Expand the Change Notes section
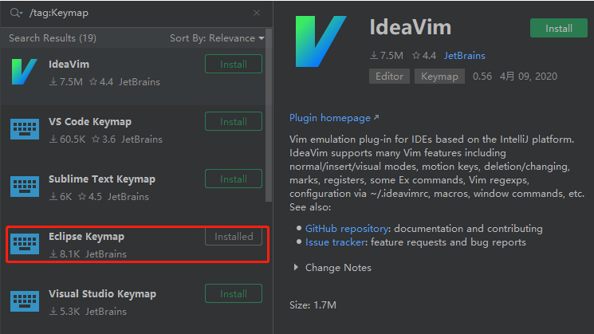The width and height of the screenshot is (594, 334). 296,267
